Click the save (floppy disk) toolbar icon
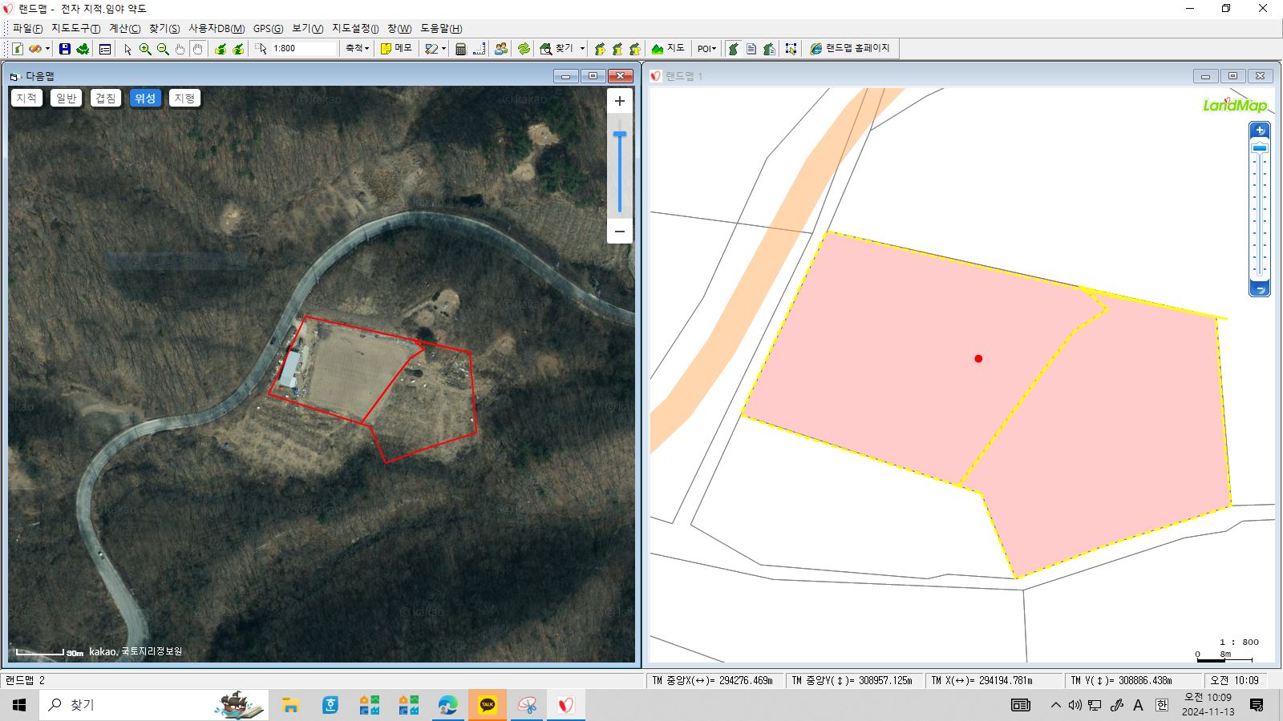 tap(65, 49)
